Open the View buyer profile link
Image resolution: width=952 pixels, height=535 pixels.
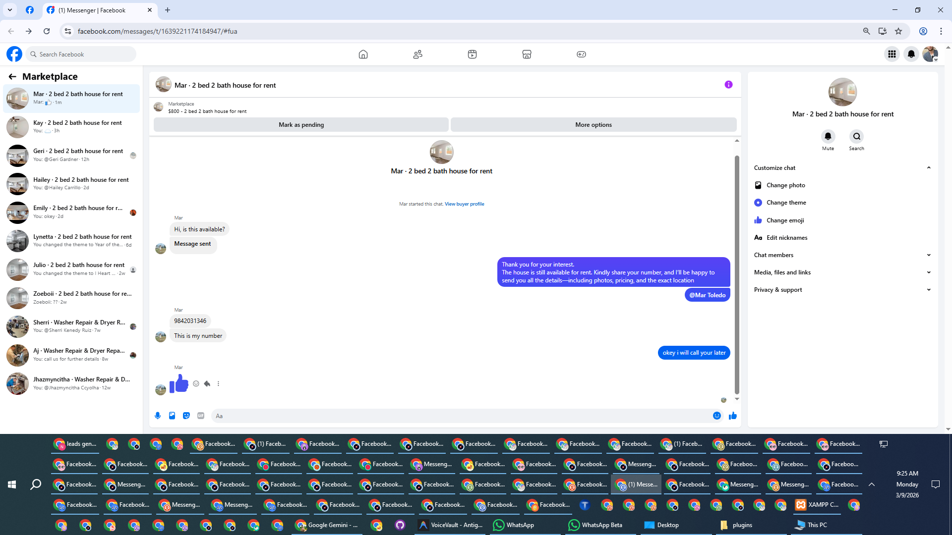pos(464,204)
